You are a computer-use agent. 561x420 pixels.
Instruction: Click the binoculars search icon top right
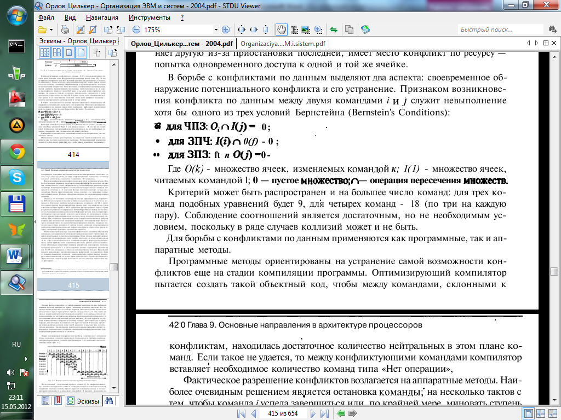(552, 30)
